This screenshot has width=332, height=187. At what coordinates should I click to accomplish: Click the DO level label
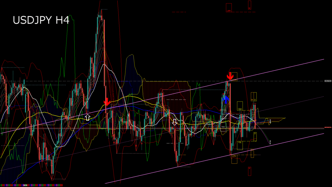coord(223,114)
